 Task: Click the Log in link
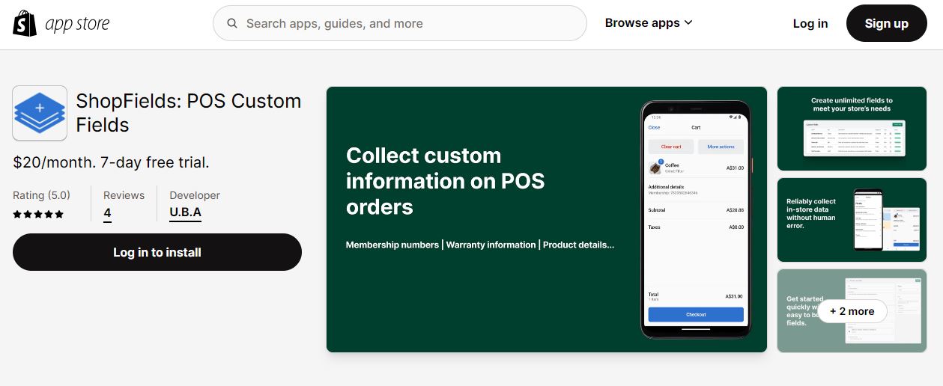tap(810, 23)
